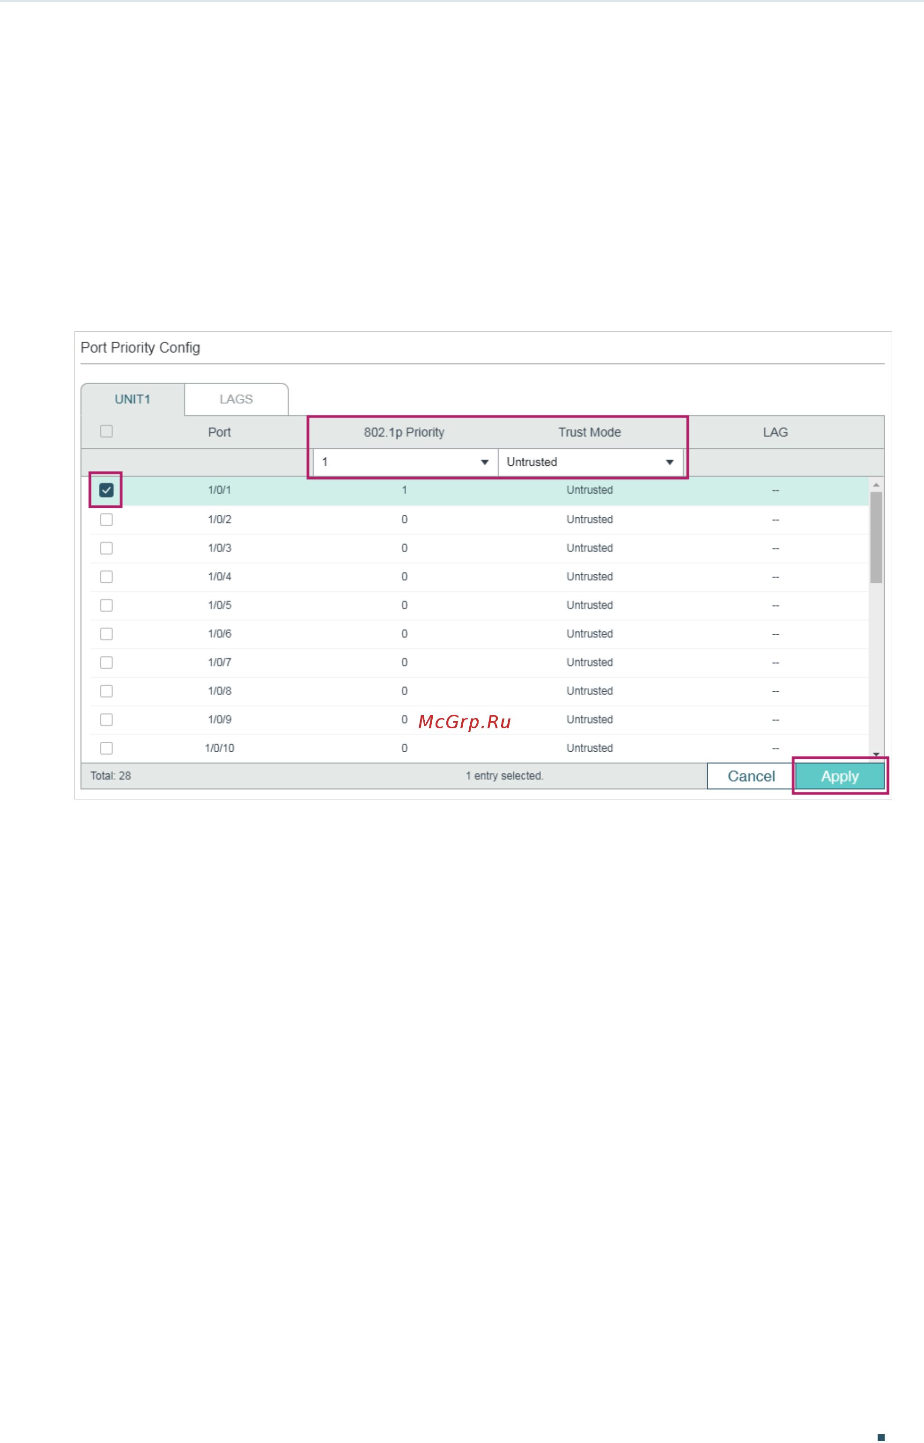Click the Apply button
924x1443 pixels.
point(839,776)
